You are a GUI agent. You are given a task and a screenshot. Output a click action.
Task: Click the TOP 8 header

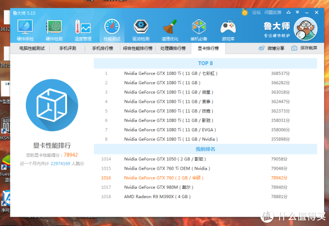[x=205, y=63]
